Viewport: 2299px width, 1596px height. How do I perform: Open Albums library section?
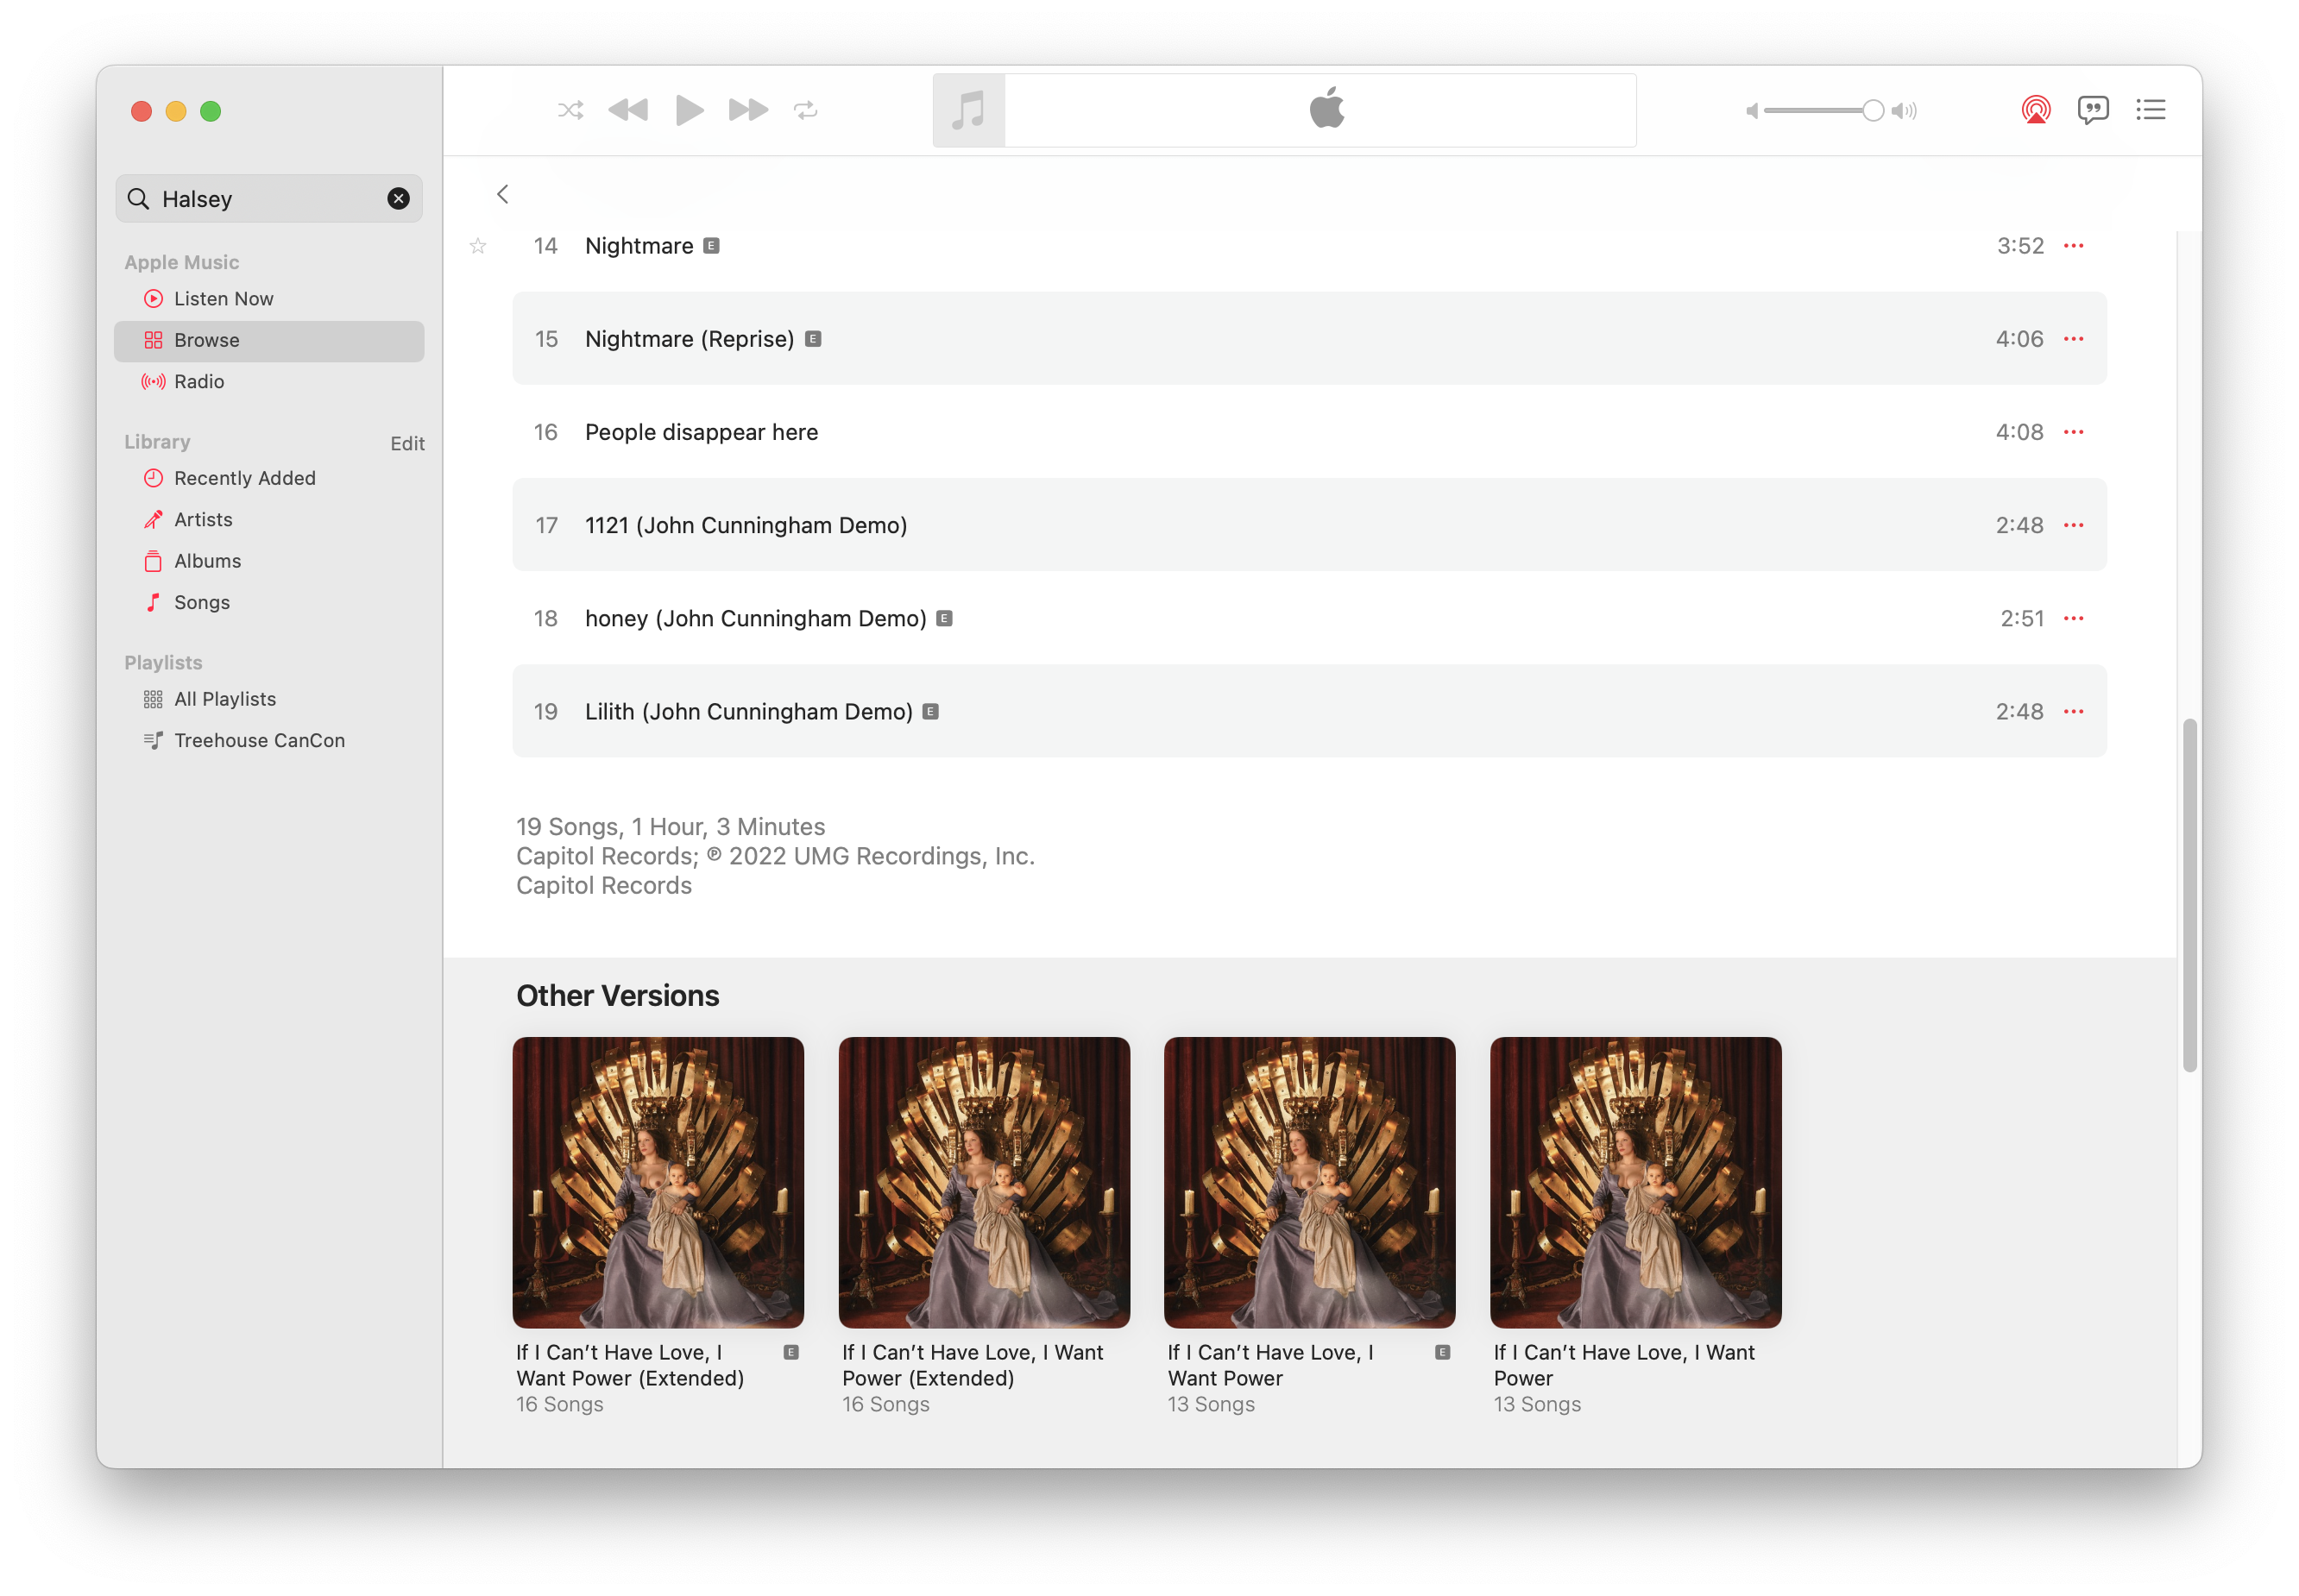(x=269, y=561)
